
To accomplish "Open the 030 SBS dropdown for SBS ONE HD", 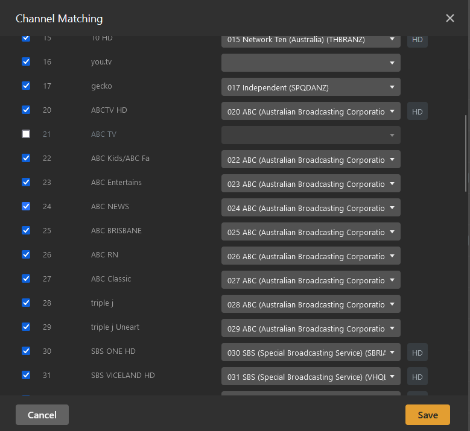I will pyautogui.click(x=311, y=352).
